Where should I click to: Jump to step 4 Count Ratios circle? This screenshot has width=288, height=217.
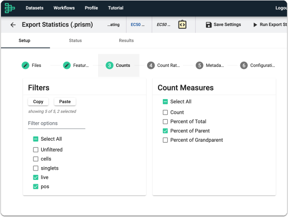(x=151, y=65)
